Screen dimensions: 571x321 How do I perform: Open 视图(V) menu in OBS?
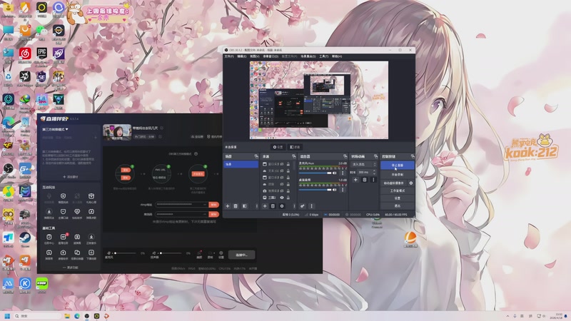pos(255,56)
